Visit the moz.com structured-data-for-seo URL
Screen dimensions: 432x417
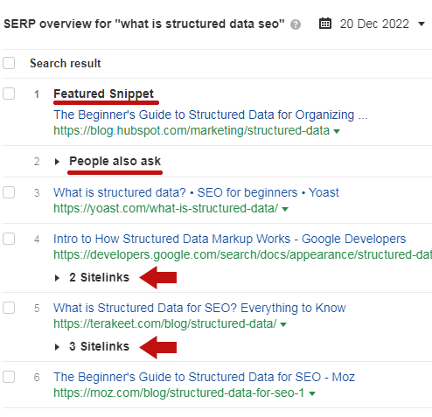tap(178, 393)
